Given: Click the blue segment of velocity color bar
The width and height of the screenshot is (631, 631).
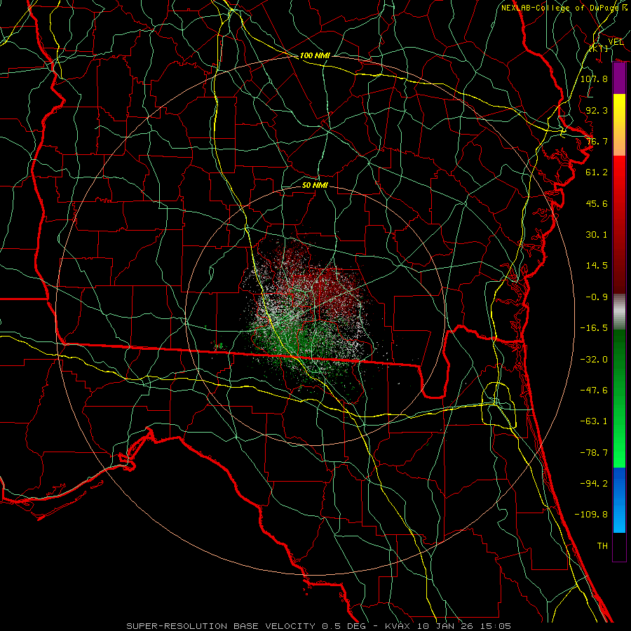Looking at the screenshot, I should pyautogui.click(x=619, y=500).
